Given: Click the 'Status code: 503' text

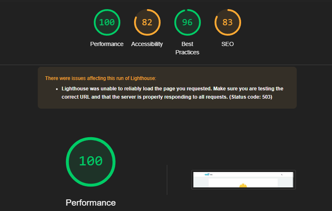Looking at the screenshot, I should [x=251, y=97].
